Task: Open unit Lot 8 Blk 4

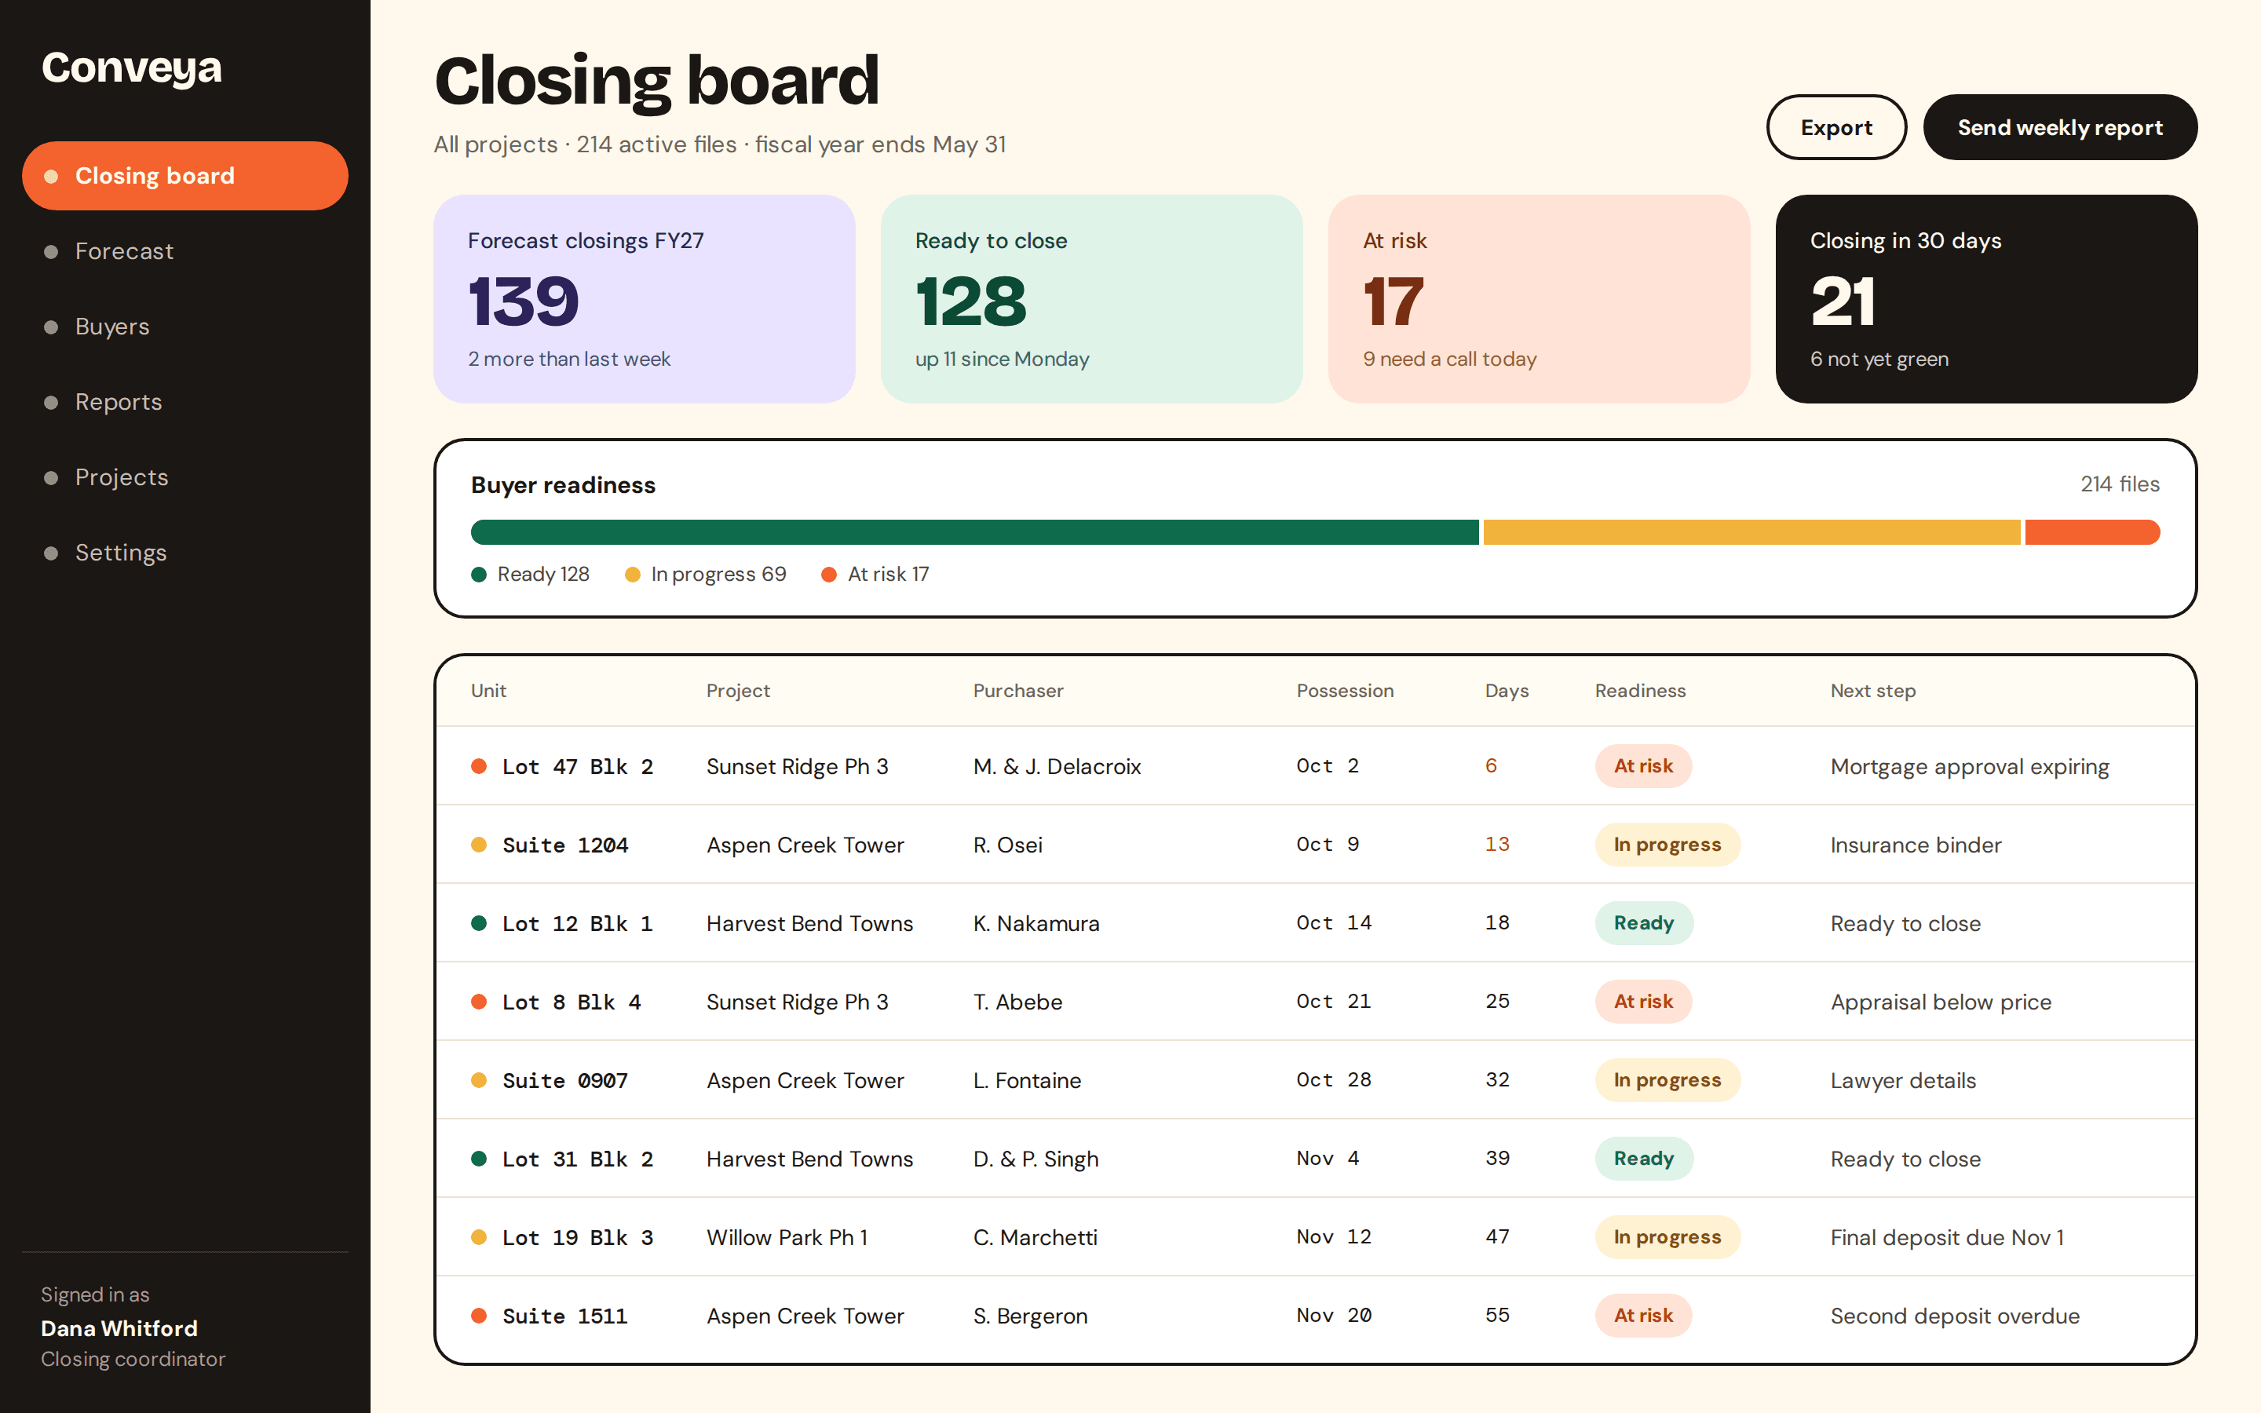Action: [x=572, y=1002]
